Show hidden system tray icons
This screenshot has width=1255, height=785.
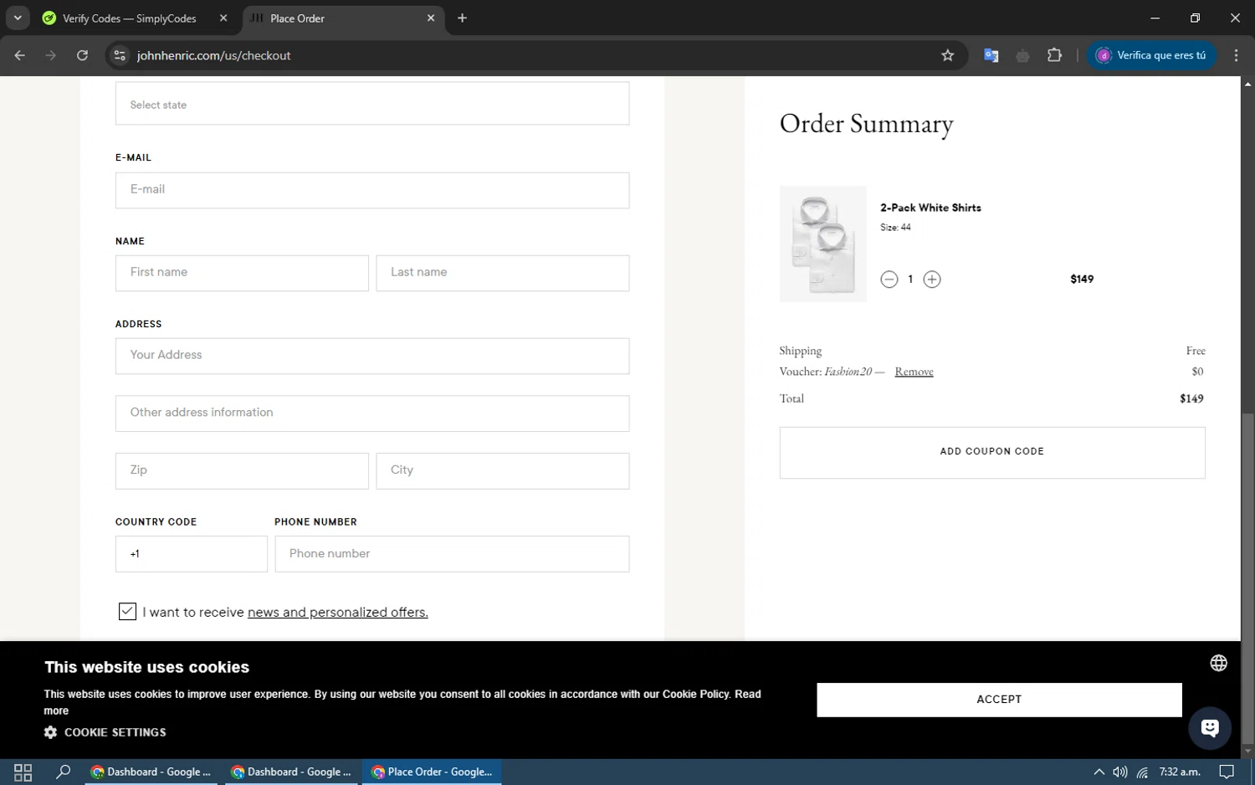click(1099, 772)
